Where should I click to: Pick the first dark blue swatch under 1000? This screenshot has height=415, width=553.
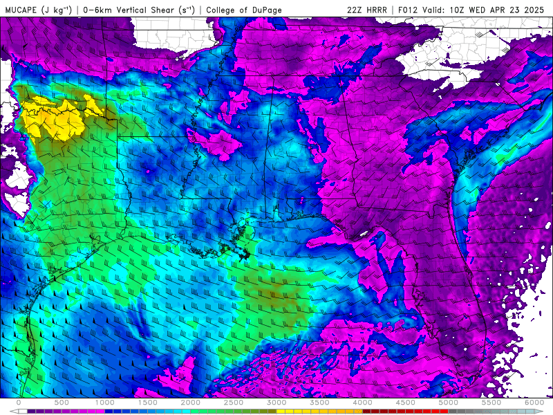109,412
